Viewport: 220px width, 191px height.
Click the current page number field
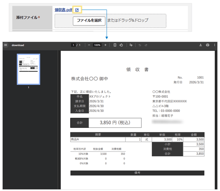[x=73, y=45]
